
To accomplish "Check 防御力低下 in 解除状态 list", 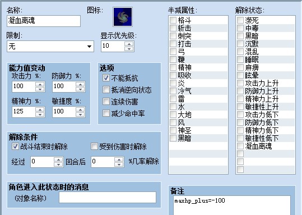I will (240, 122).
